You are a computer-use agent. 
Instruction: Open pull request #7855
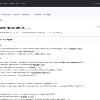40,67
